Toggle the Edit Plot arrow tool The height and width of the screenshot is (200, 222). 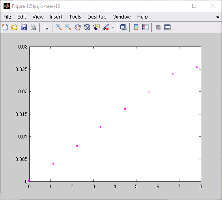tap(47, 27)
